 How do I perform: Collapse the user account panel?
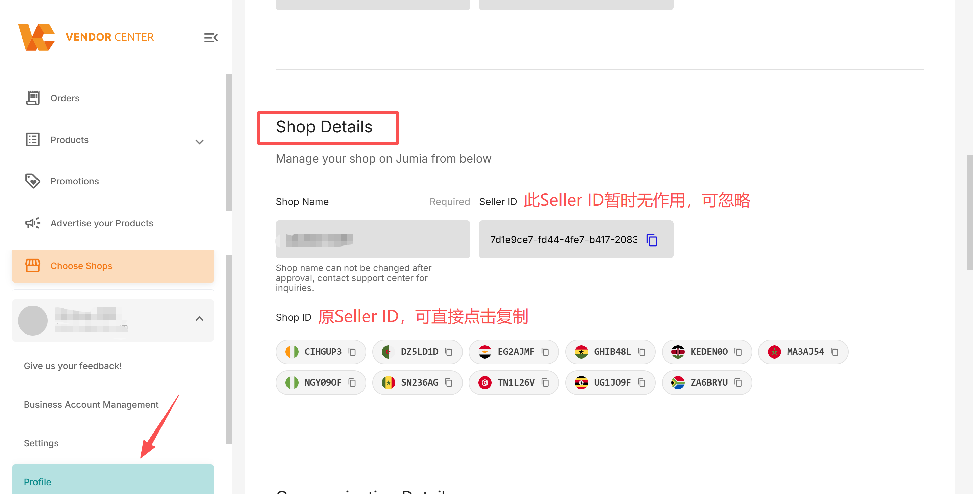tap(199, 318)
